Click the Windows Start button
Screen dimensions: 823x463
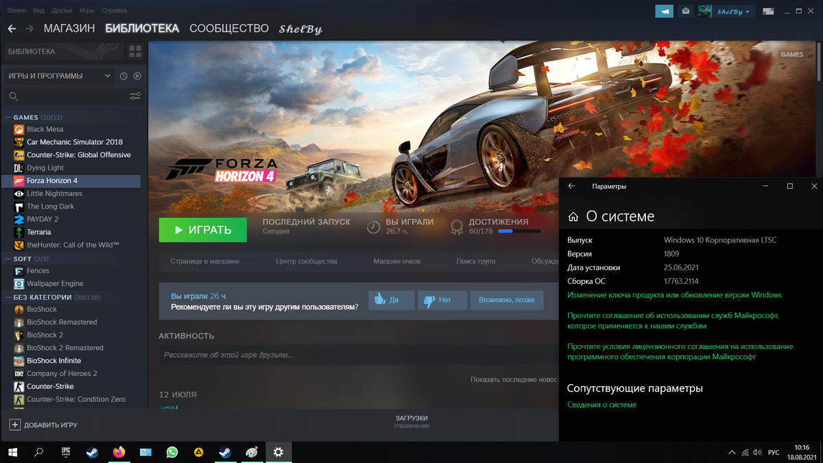pyautogui.click(x=12, y=452)
